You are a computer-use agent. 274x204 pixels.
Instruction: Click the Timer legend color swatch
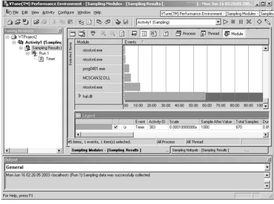(x=94, y=127)
